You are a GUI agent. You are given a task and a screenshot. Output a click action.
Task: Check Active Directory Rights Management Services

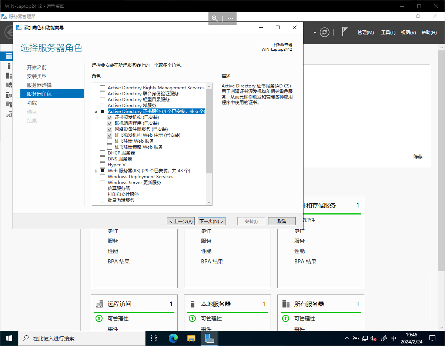click(103, 88)
